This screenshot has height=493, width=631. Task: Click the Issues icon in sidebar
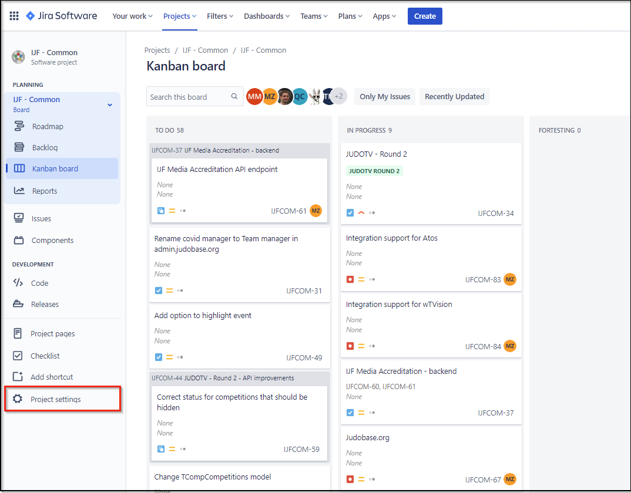coord(19,218)
